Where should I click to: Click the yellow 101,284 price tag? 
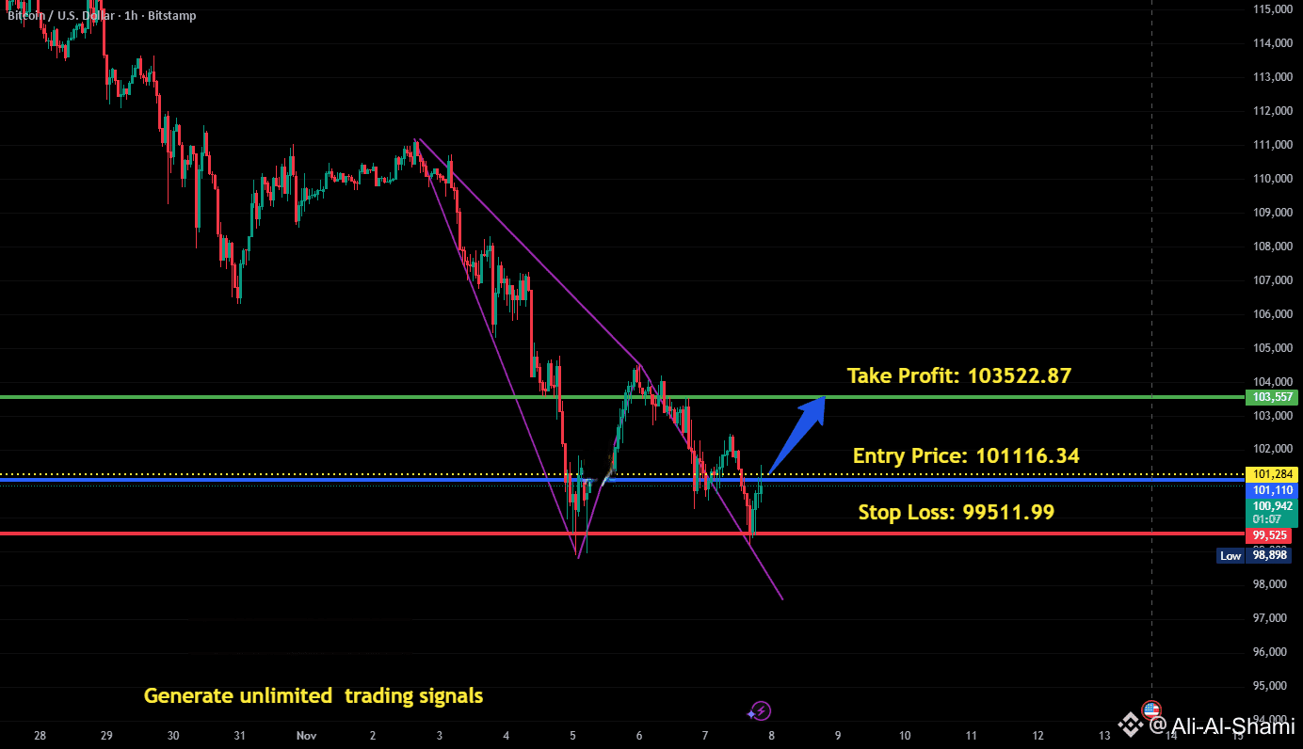coord(1273,473)
